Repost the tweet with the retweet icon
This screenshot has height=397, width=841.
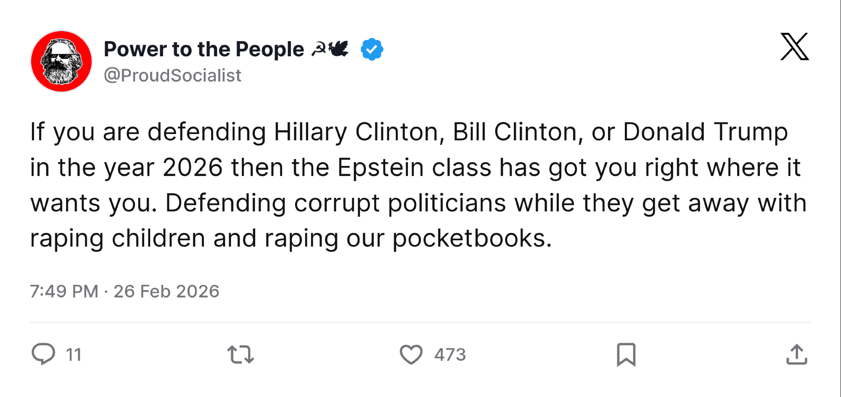point(241,355)
